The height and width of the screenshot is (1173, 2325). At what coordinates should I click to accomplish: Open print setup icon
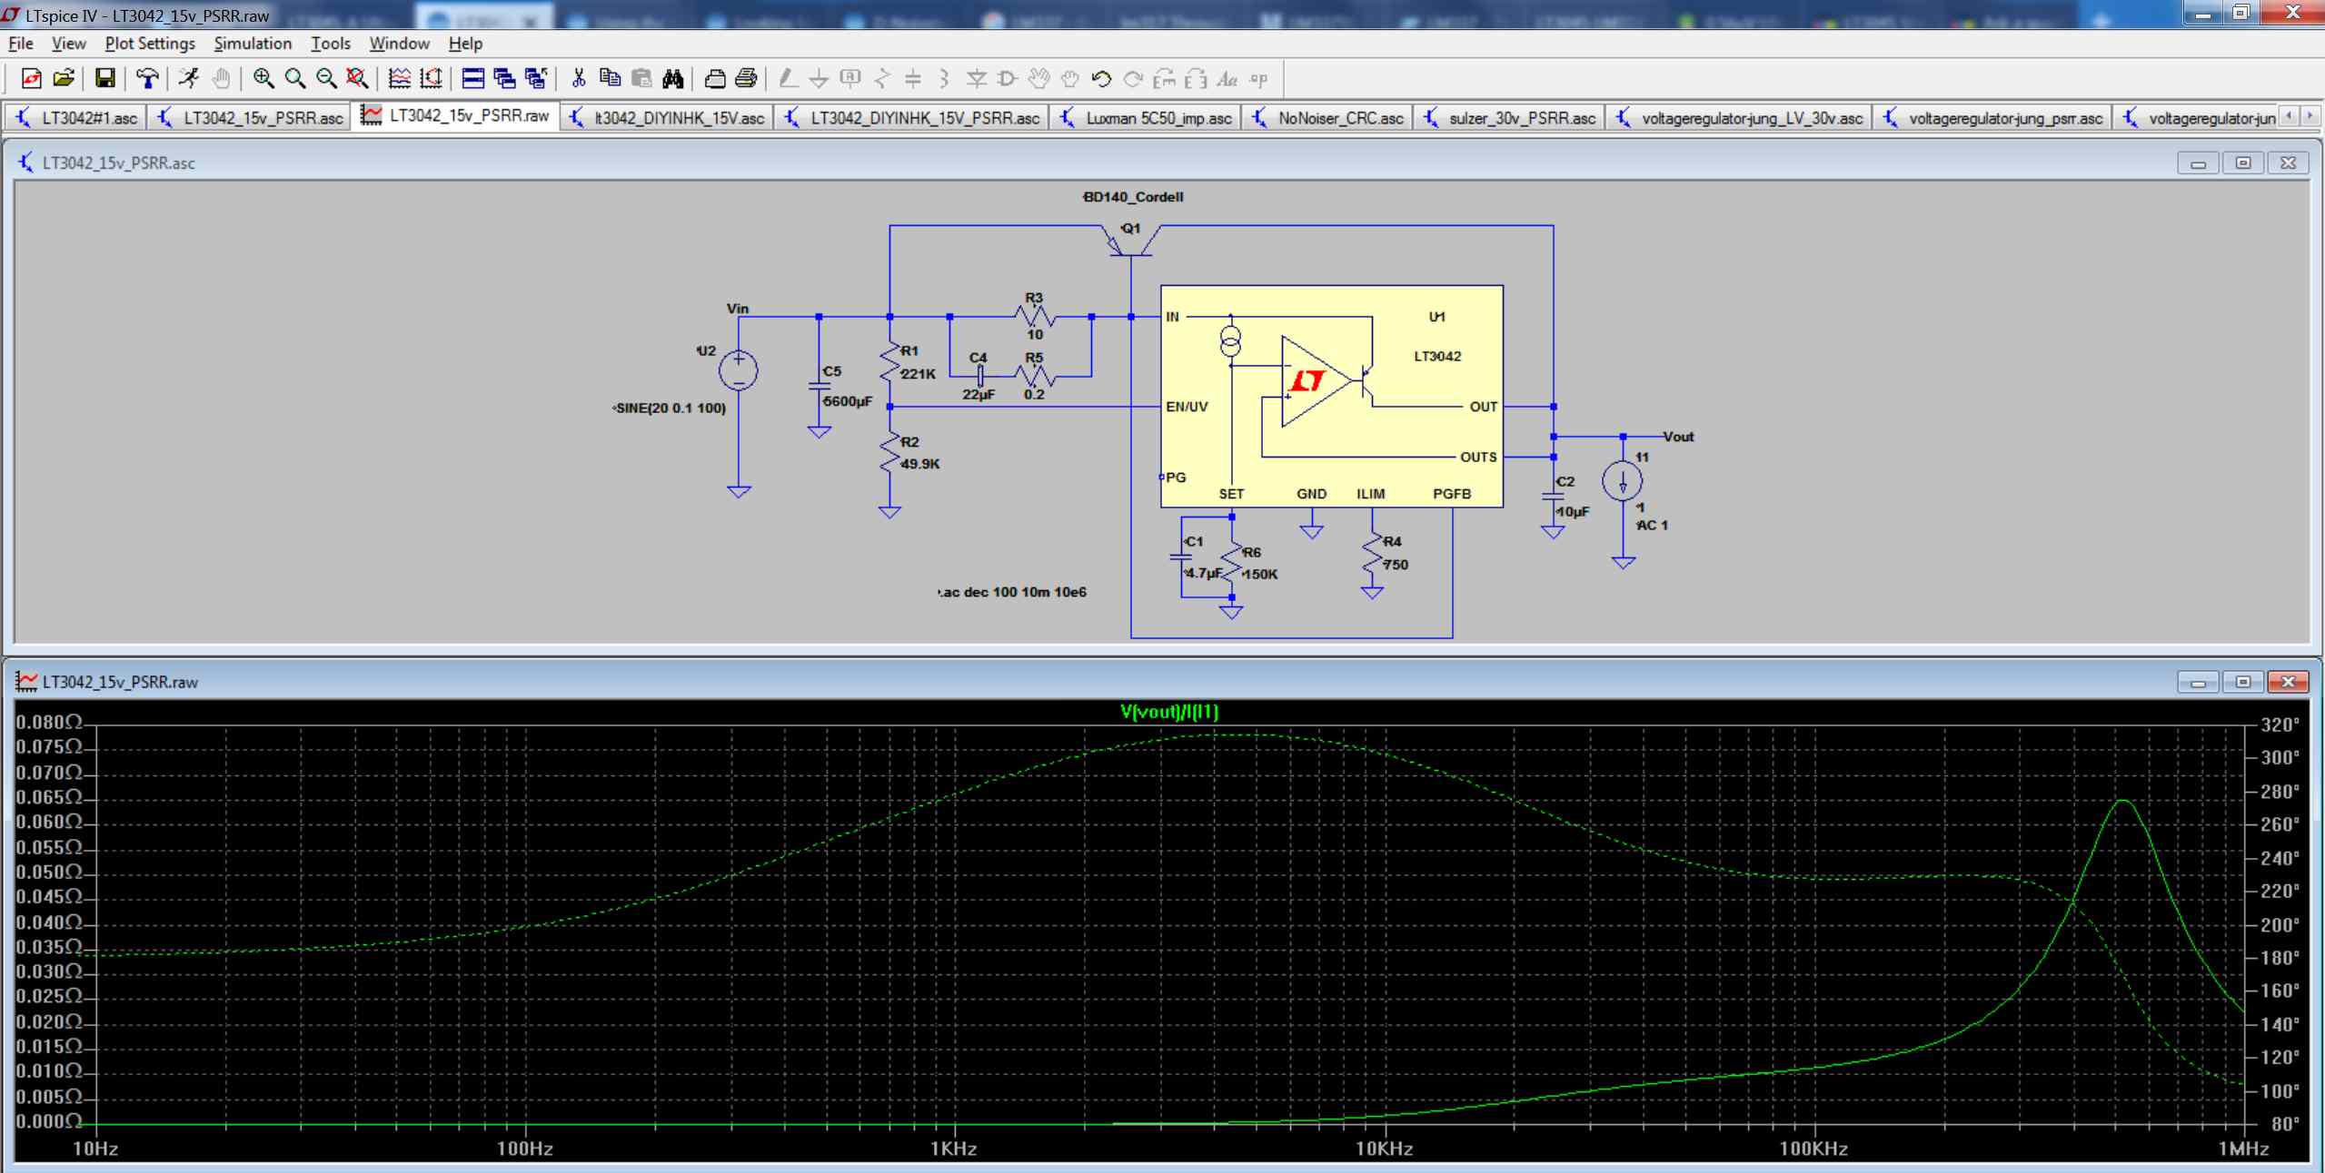pyautogui.click(x=715, y=79)
